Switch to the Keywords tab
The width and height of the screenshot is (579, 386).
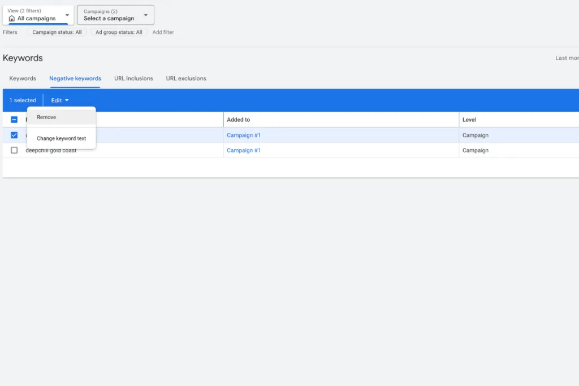[x=23, y=79]
